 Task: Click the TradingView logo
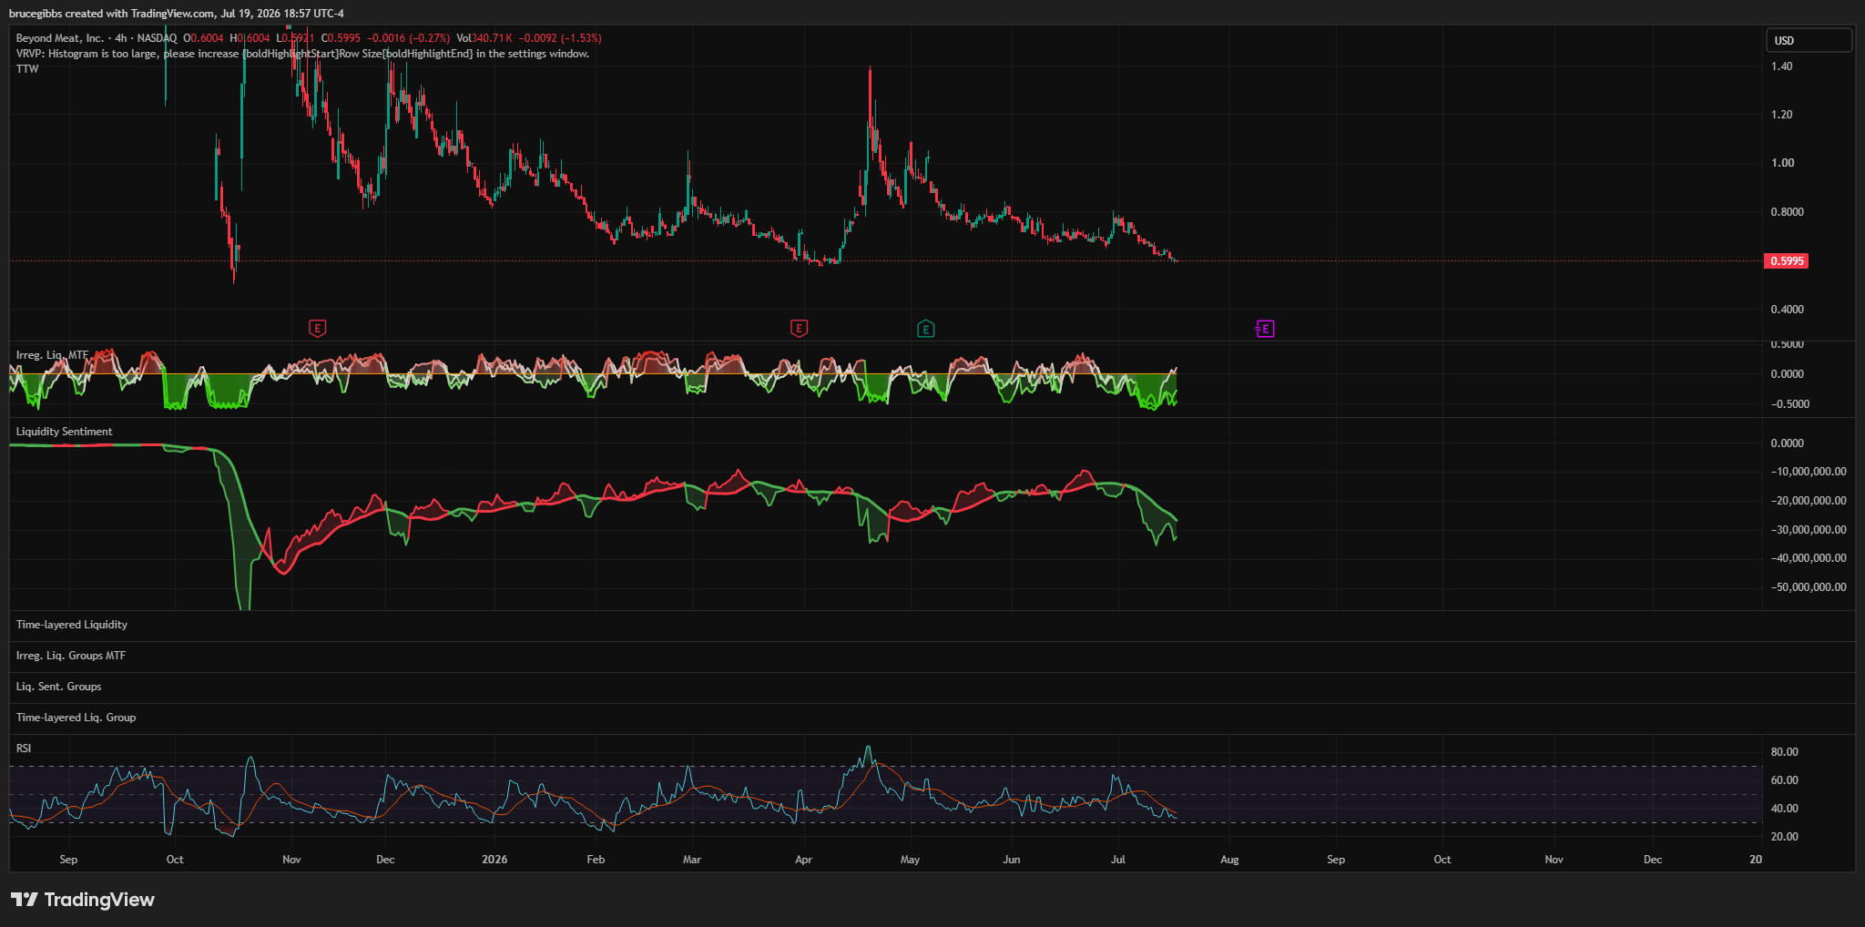coord(83,900)
